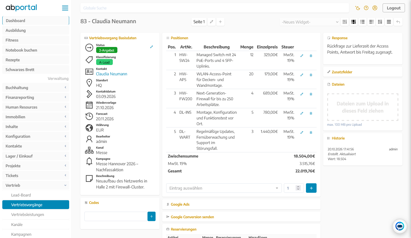
Task: Open the chatbot assistant icon
Action: (x=400, y=226)
